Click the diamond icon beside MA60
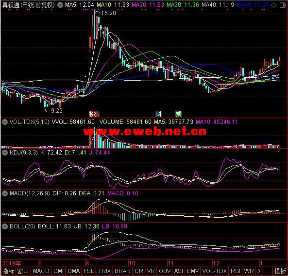Screen dimensions: 288x276 pos(273,5)
